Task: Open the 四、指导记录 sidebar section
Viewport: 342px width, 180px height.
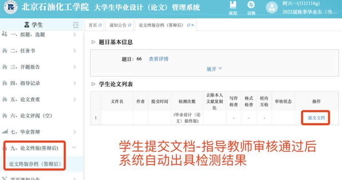Action: (x=39, y=83)
